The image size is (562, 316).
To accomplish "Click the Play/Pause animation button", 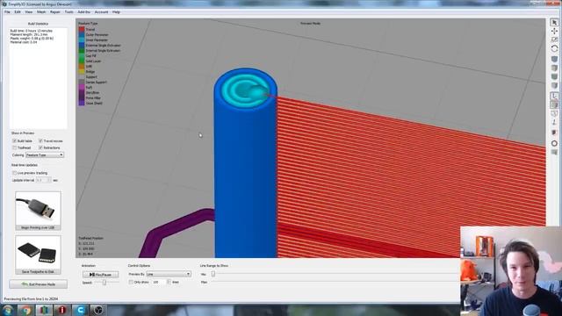I will click(100, 275).
